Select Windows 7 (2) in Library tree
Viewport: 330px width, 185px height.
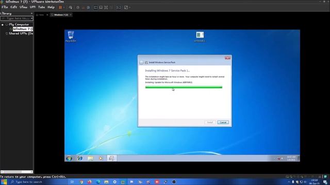coord(23,29)
